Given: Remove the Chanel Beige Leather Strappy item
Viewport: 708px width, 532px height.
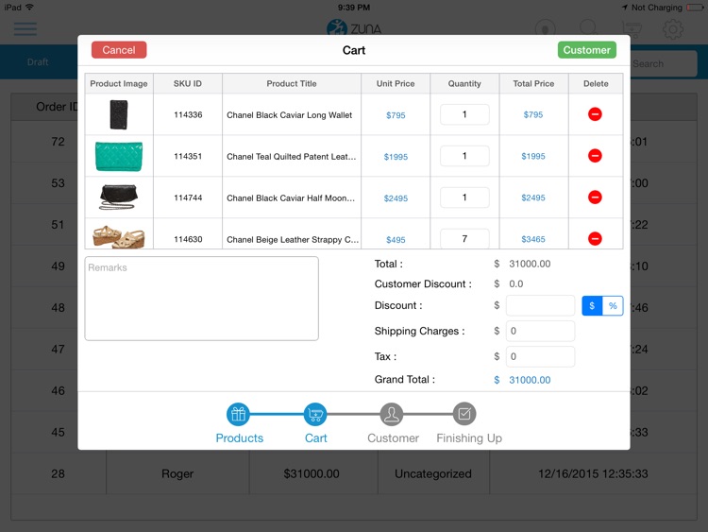Looking at the screenshot, I should point(595,239).
